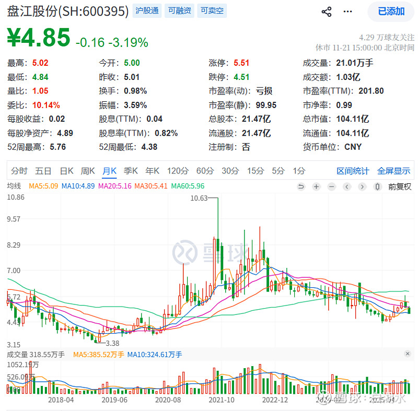Click the 10.63 high price marker
This screenshot has height=411, width=418.
pyautogui.click(x=199, y=198)
